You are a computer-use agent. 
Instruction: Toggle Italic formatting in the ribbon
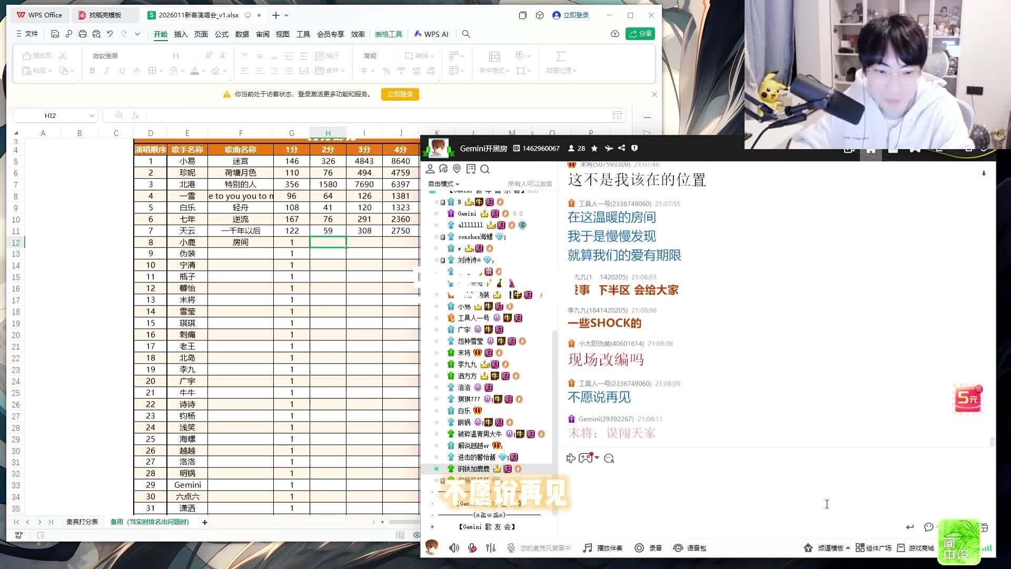pos(107,71)
